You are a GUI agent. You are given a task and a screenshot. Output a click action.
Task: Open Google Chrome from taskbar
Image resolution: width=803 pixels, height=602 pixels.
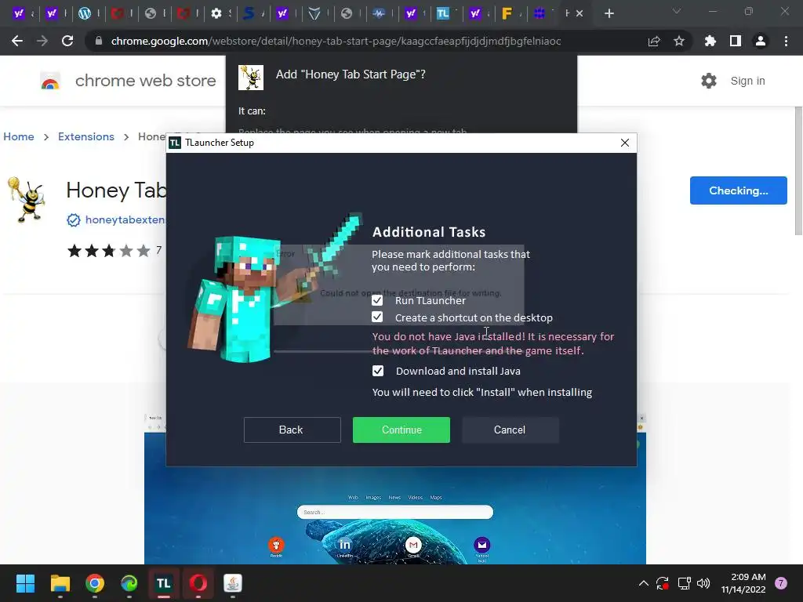pos(95,583)
